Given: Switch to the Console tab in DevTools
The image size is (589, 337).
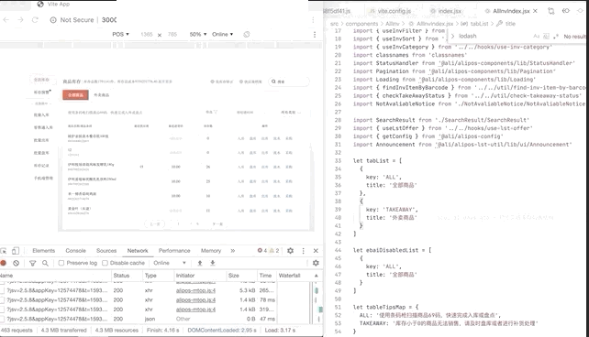Looking at the screenshot, I should pyautogui.click(x=76, y=251).
